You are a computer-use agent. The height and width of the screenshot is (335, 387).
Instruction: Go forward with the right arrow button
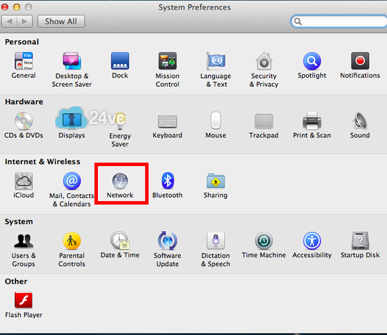coord(25,21)
